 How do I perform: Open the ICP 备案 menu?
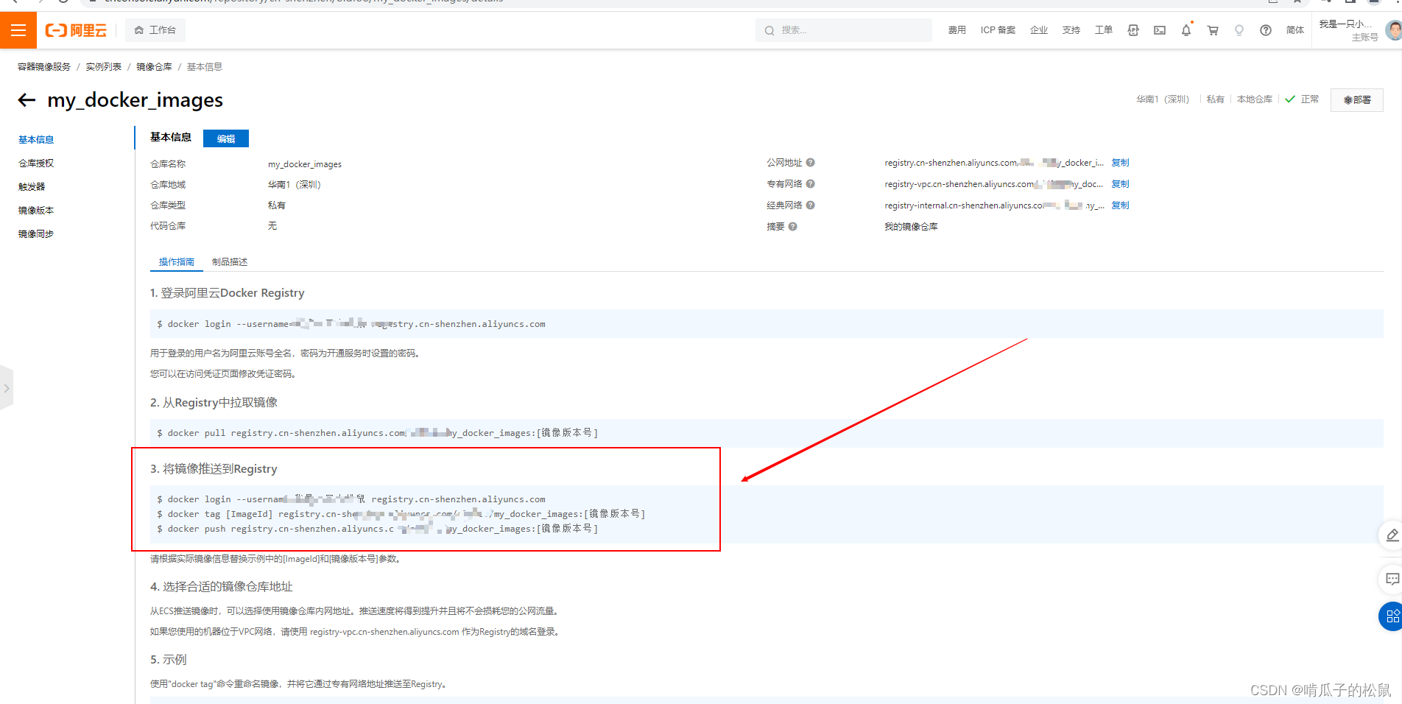pyautogui.click(x=998, y=30)
